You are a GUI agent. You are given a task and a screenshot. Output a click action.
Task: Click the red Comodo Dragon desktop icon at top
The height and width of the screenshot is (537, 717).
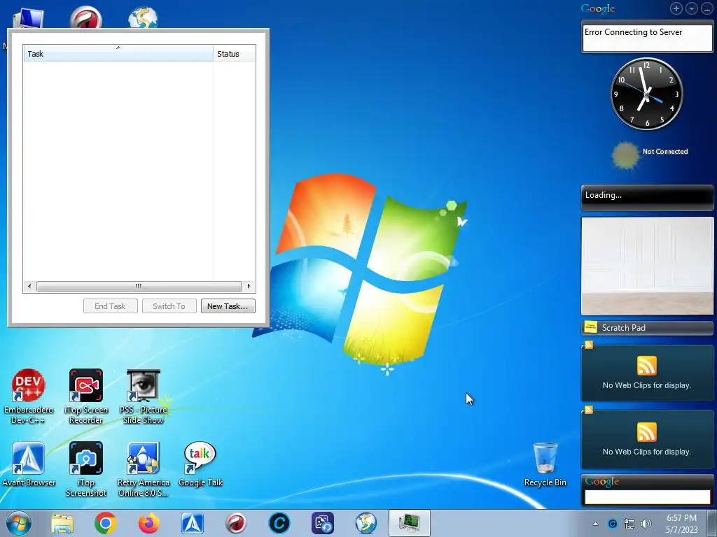point(86,17)
